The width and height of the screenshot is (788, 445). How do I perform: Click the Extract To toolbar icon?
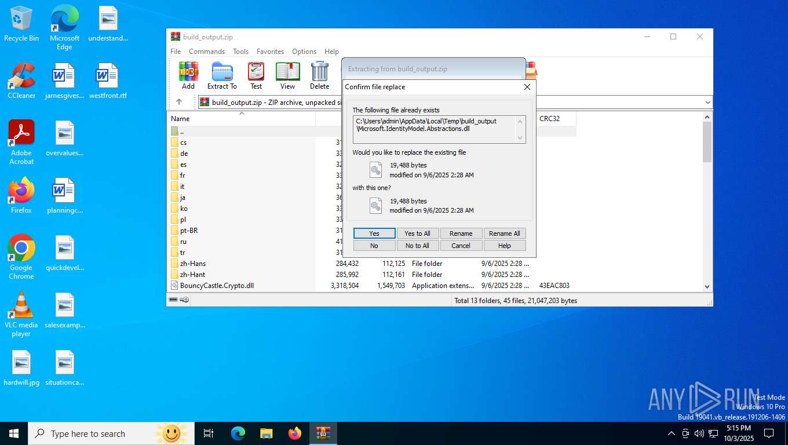[222, 76]
